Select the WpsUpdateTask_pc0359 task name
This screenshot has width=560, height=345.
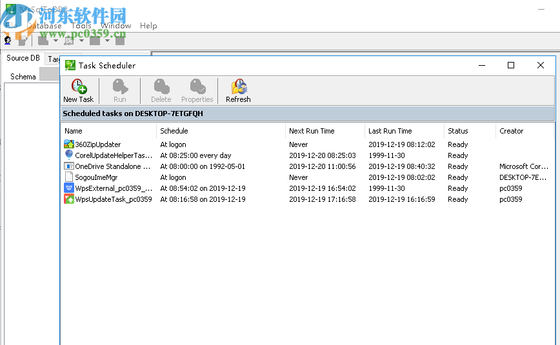(x=114, y=199)
